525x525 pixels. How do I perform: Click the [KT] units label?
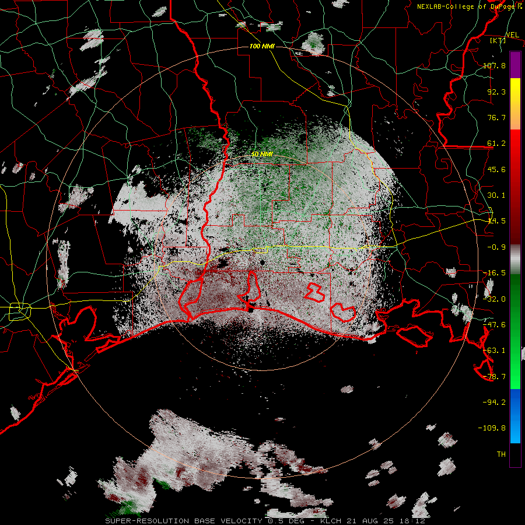point(498,40)
